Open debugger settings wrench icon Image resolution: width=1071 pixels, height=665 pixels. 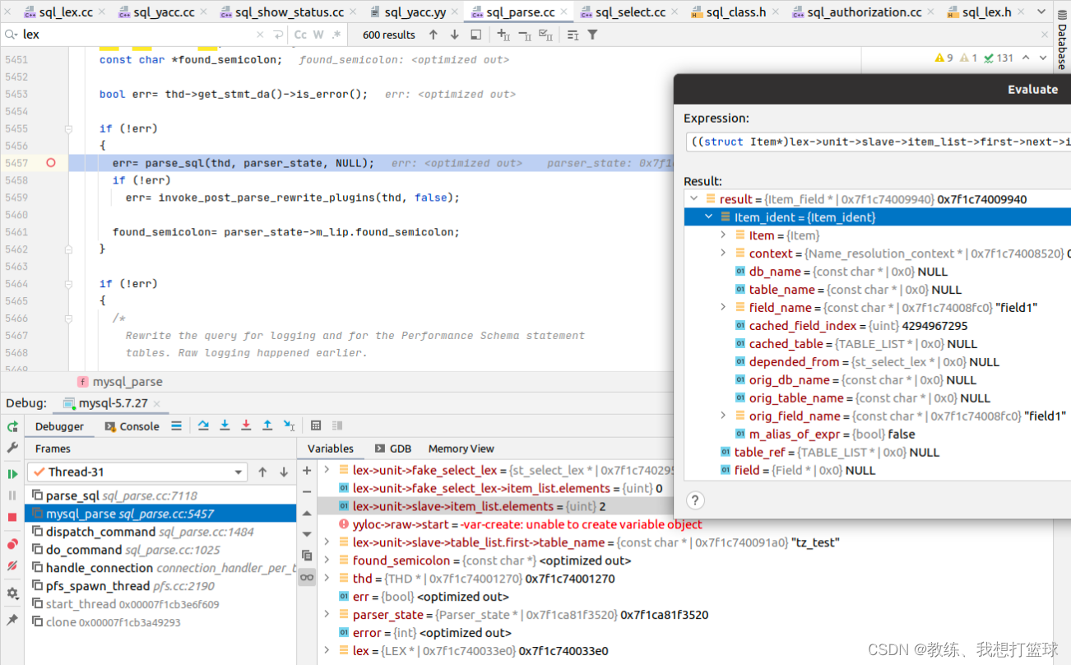tap(12, 448)
